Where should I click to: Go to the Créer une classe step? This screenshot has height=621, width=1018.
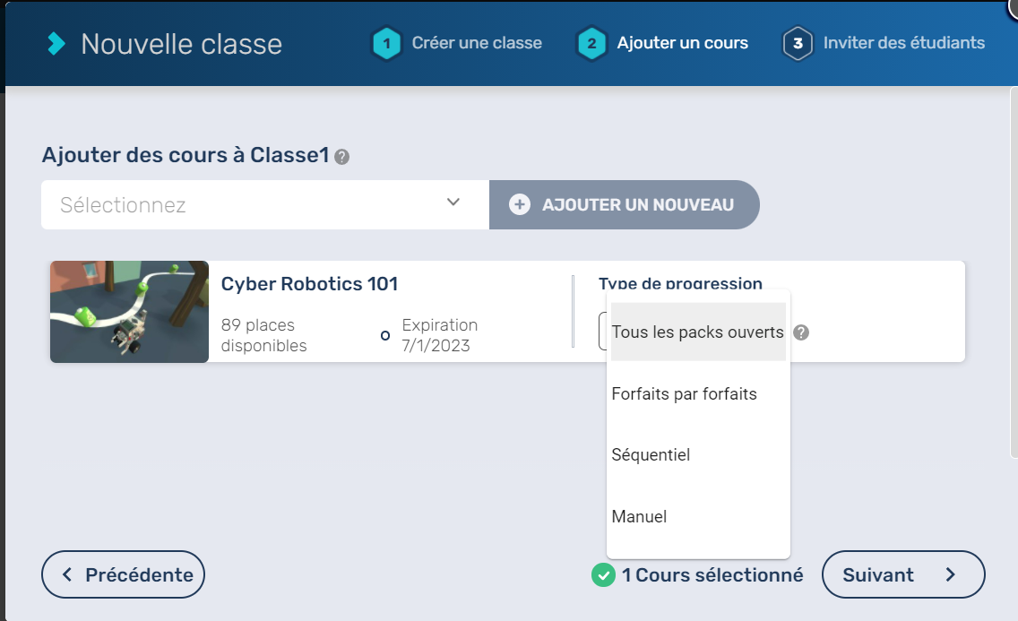(x=477, y=43)
